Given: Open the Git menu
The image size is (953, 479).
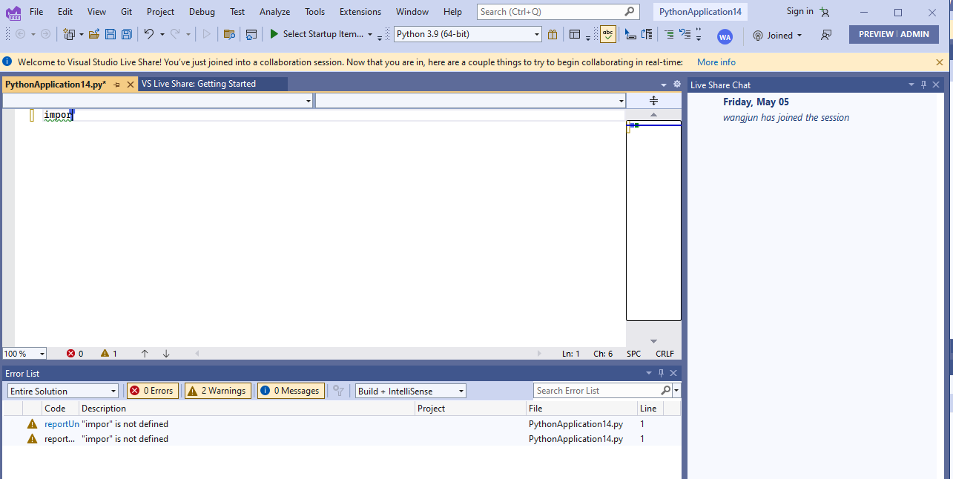Looking at the screenshot, I should point(125,11).
